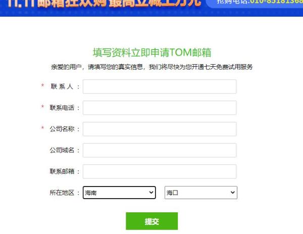Focus the 联系邮箱 email input box

click(160, 171)
